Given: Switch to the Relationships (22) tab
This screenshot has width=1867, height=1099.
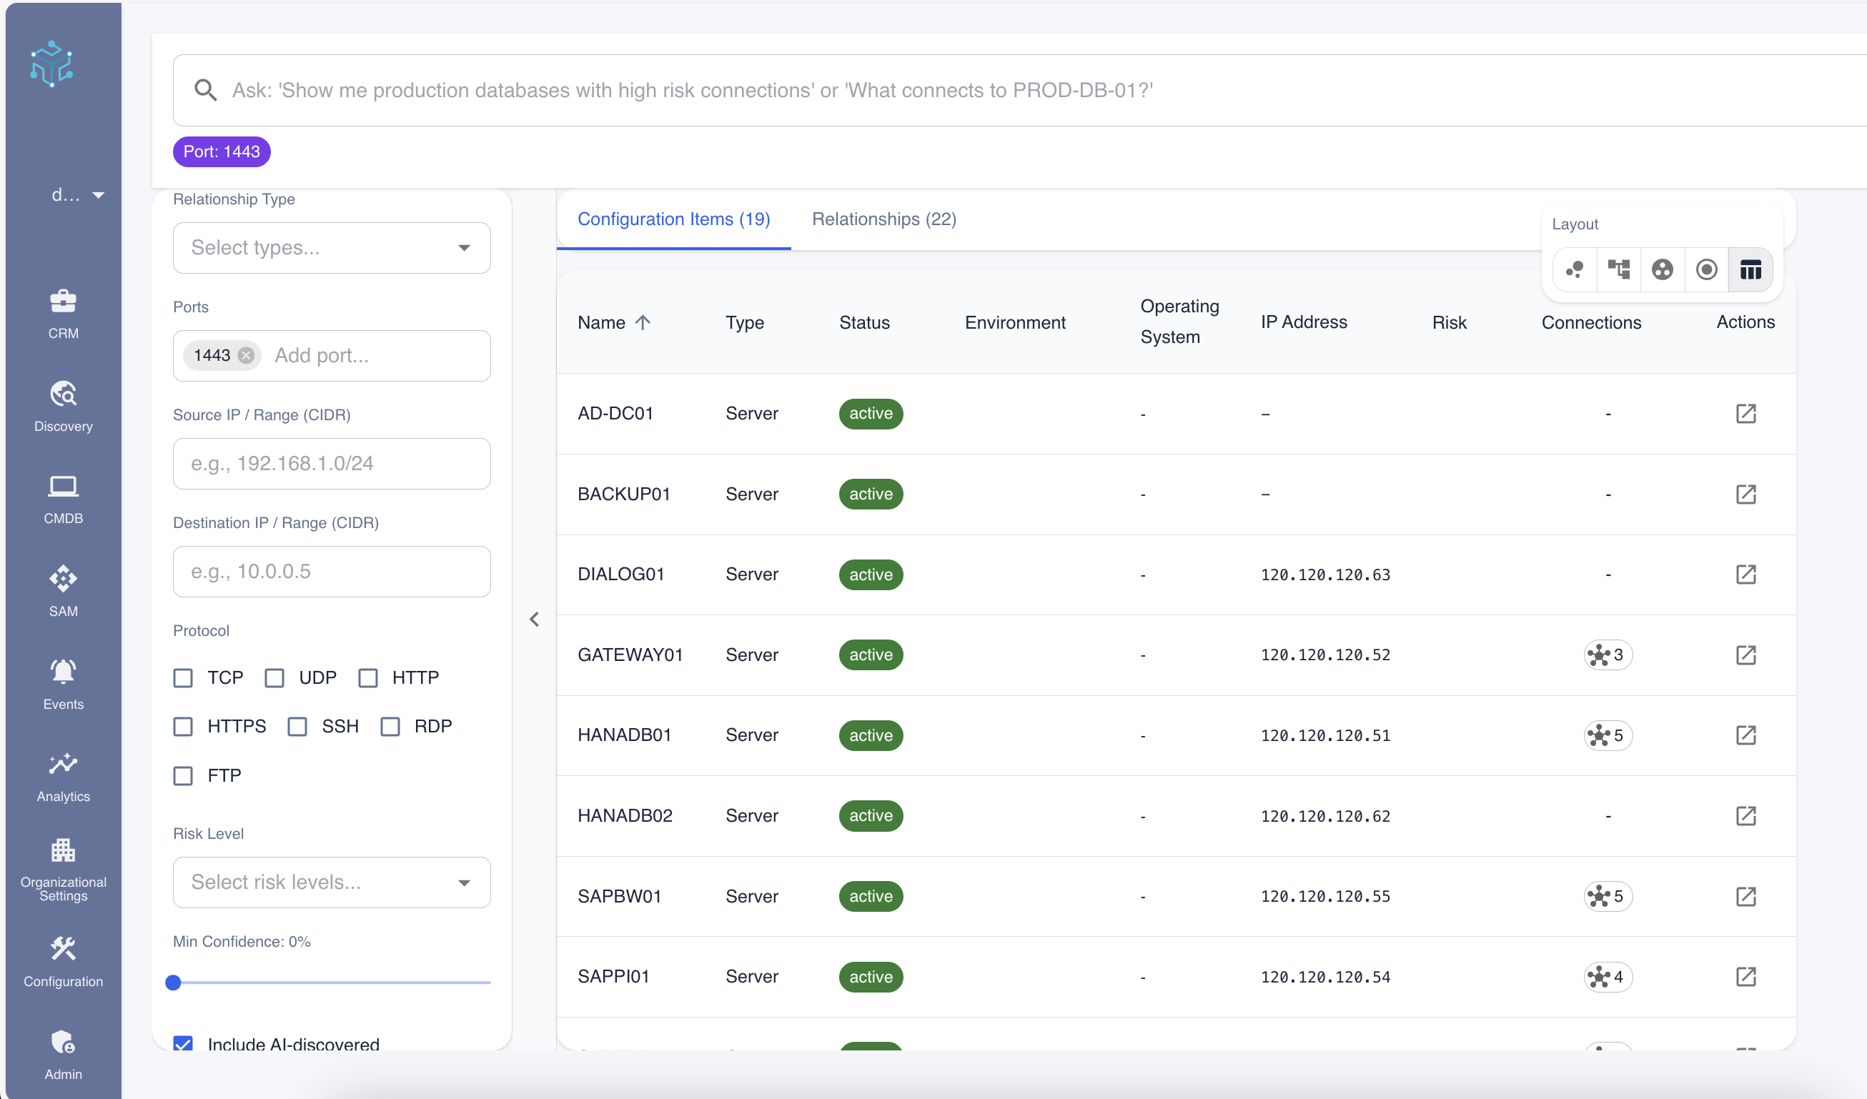Looking at the screenshot, I should [x=883, y=219].
